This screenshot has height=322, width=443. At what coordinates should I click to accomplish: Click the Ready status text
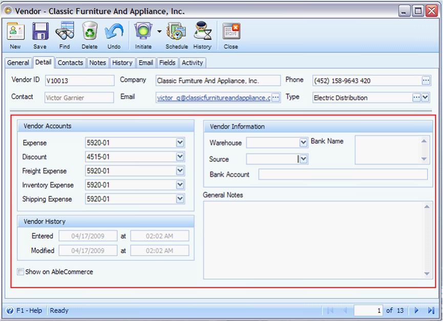[59, 310]
